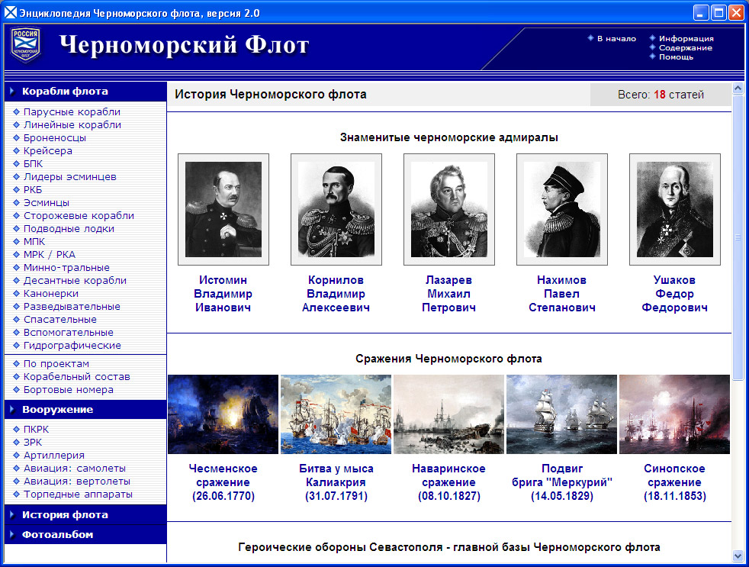Screen dimensions: 749x567
Task: Open Авиация: вертолеты category
Action: (76, 481)
